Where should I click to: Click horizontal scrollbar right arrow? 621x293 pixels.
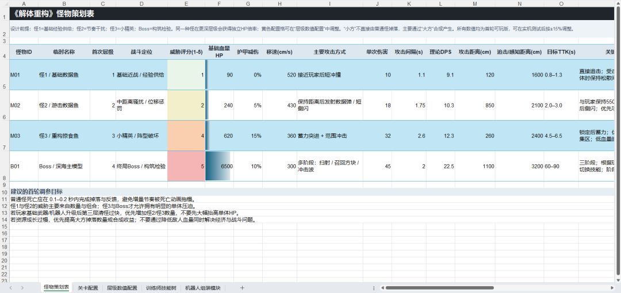pos(612,288)
